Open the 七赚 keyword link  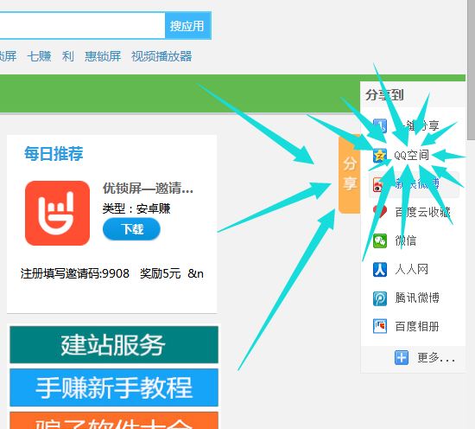pos(39,56)
